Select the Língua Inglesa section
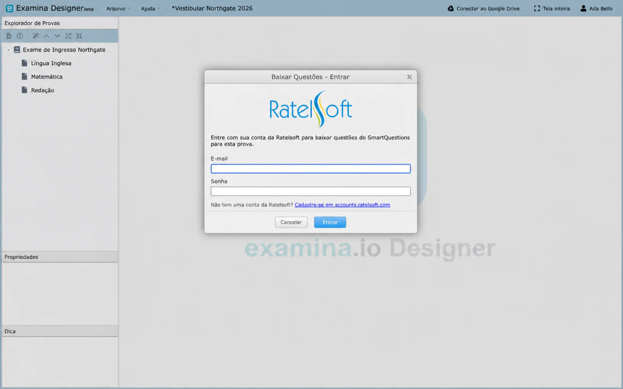Image resolution: width=623 pixels, height=389 pixels. tap(51, 63)
